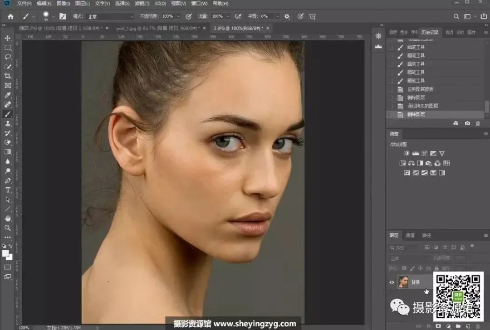
Task: Click the symmetry butterfly icon in options bar
Action: click(x=313, y=16)
